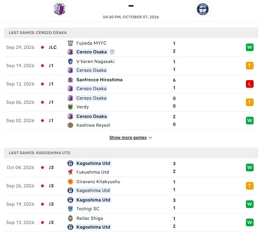
Task: Click the Giravanz Kitakyushu team logo
Action: (x=70, y=182)
